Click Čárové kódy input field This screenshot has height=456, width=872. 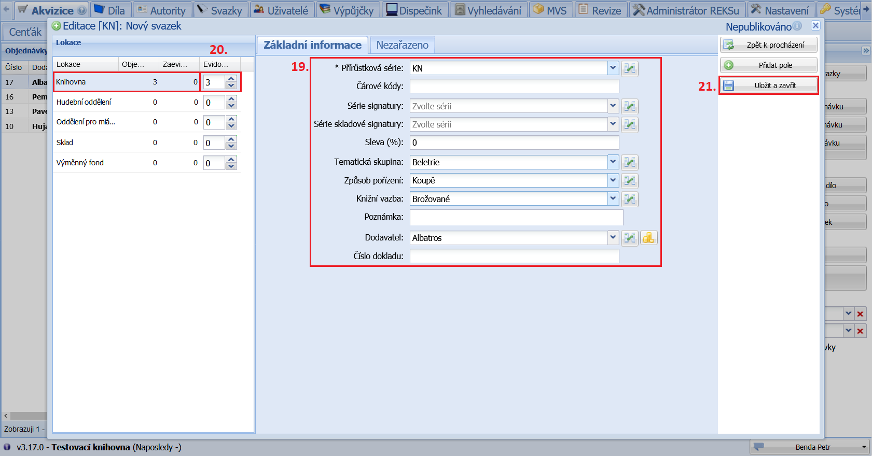coord(515,86)
